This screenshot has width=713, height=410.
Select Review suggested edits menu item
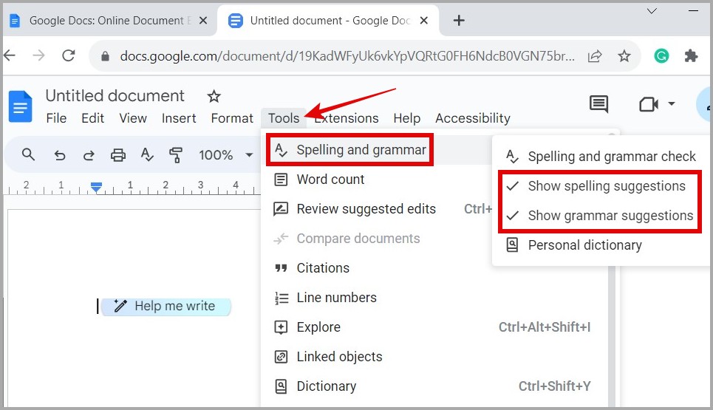pyautogui.click(x=378, y=209)
